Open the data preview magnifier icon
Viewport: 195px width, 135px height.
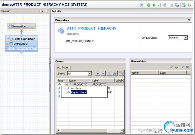pyautogui.click(x=164, y=5)
